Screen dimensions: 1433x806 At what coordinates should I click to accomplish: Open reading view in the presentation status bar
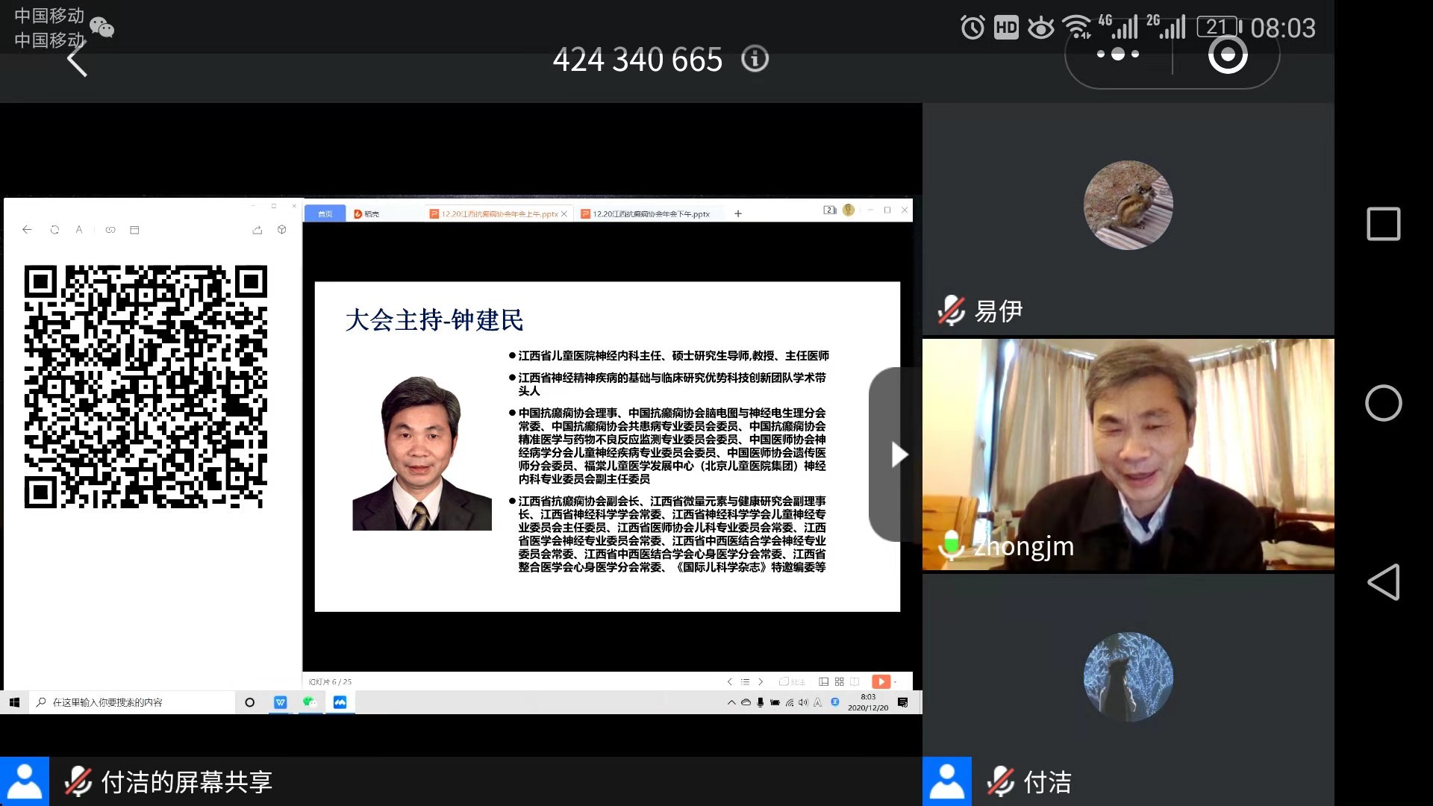[x=855, y=681]
